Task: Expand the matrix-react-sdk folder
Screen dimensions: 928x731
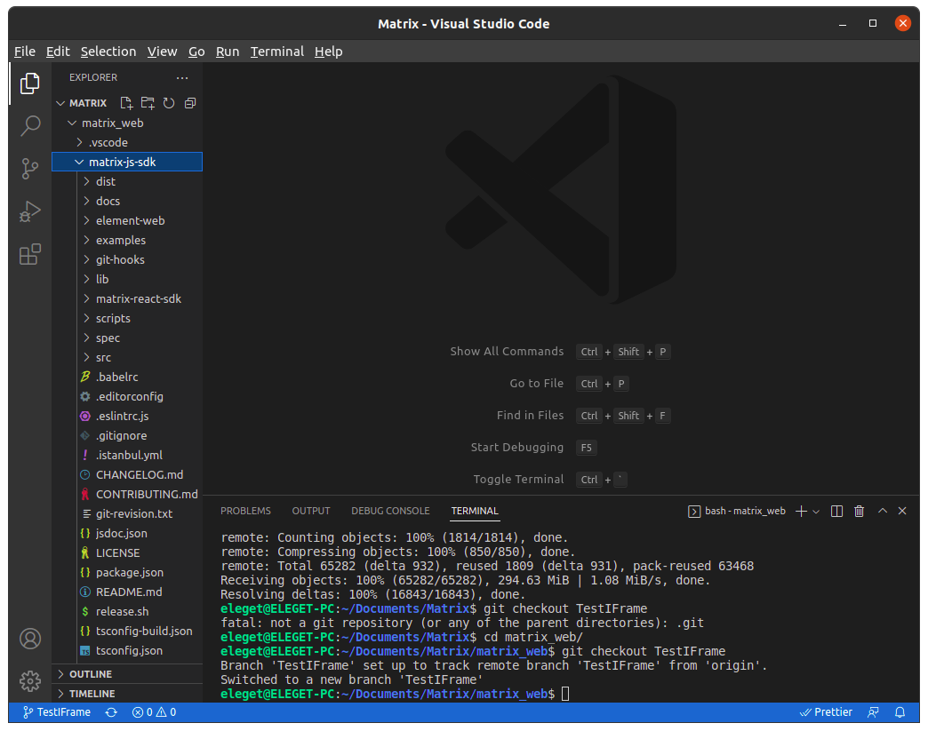Action: (138, 298)
